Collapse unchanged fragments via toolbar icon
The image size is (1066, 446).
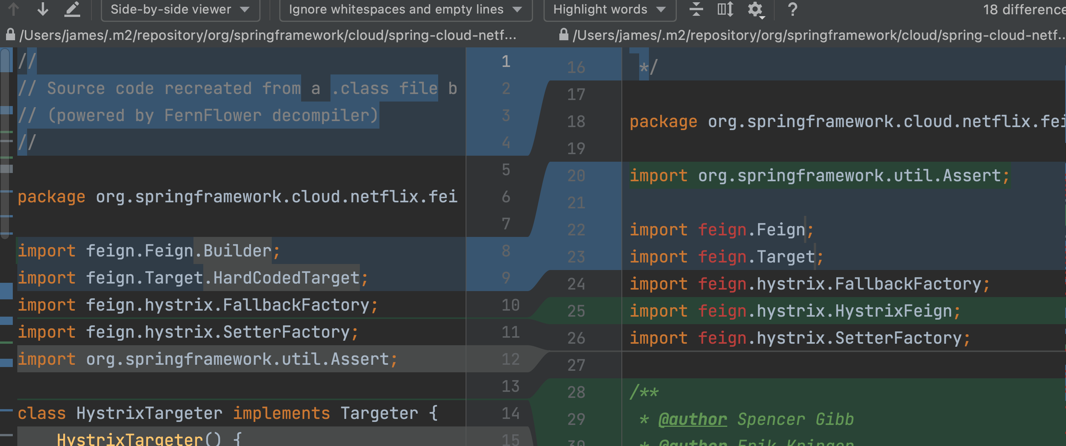(697, 9)
